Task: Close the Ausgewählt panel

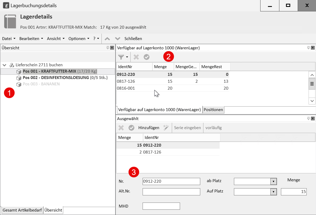Action: click(313, 119)
